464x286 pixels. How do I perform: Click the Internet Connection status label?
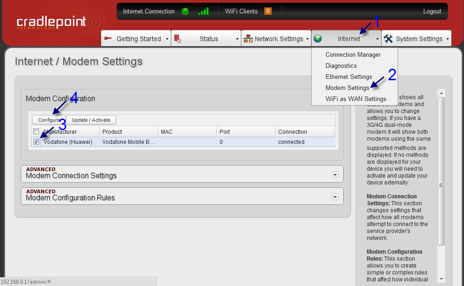pos(149,12)
